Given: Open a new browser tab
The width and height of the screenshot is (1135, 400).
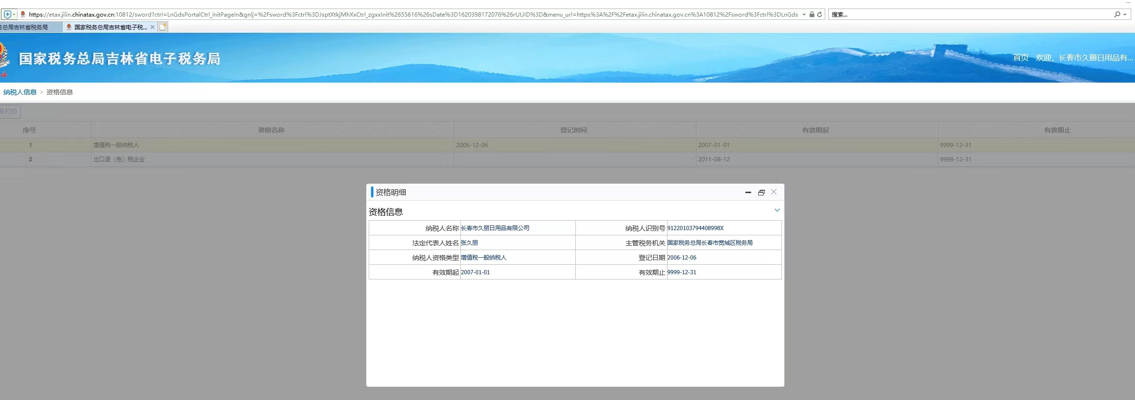Looking at the screenshot, I should 163,27.
